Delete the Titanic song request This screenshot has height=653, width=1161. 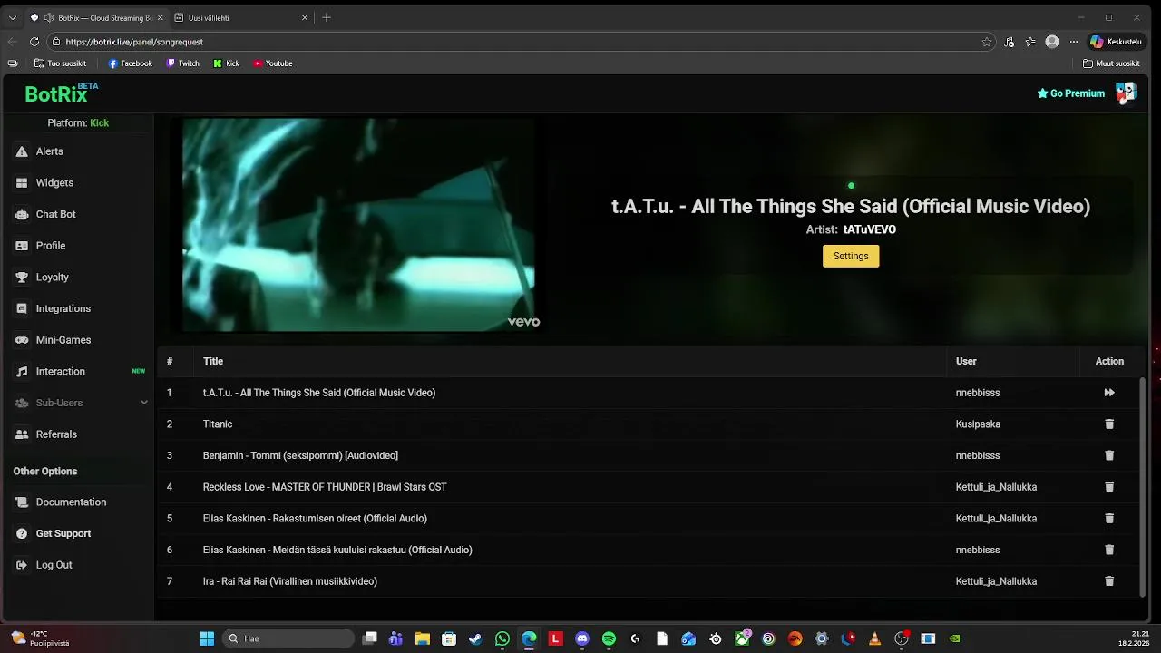coord(1108,424)
